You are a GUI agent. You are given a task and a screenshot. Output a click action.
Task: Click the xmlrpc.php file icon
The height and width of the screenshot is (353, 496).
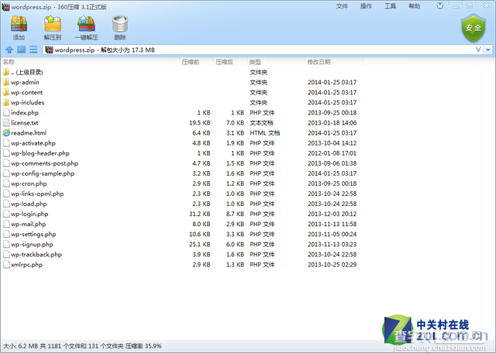6,265
